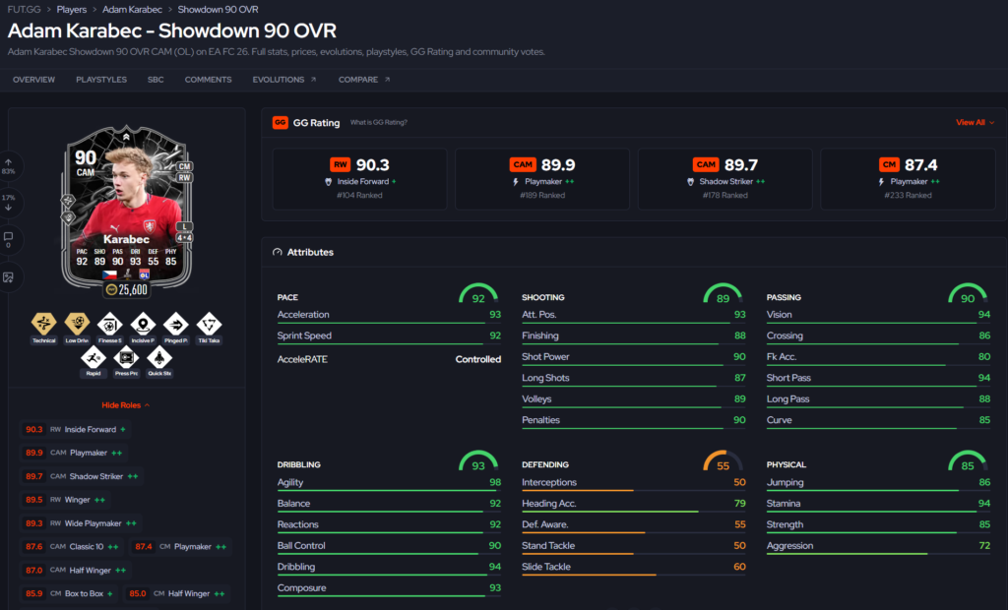Go to the Comments tab
Screen dimensions: 1008x610
pos(209,80)
